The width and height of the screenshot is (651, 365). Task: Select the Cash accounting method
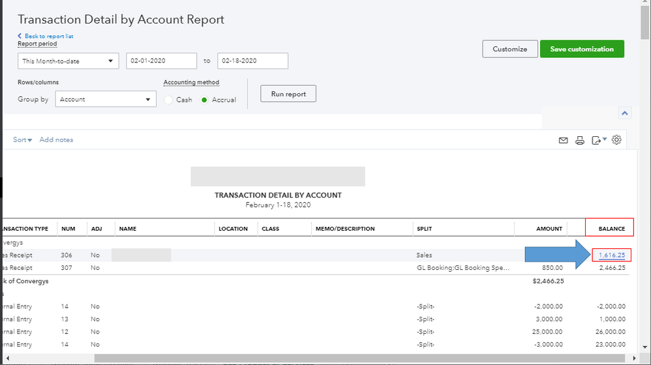[x=169, y=100]
